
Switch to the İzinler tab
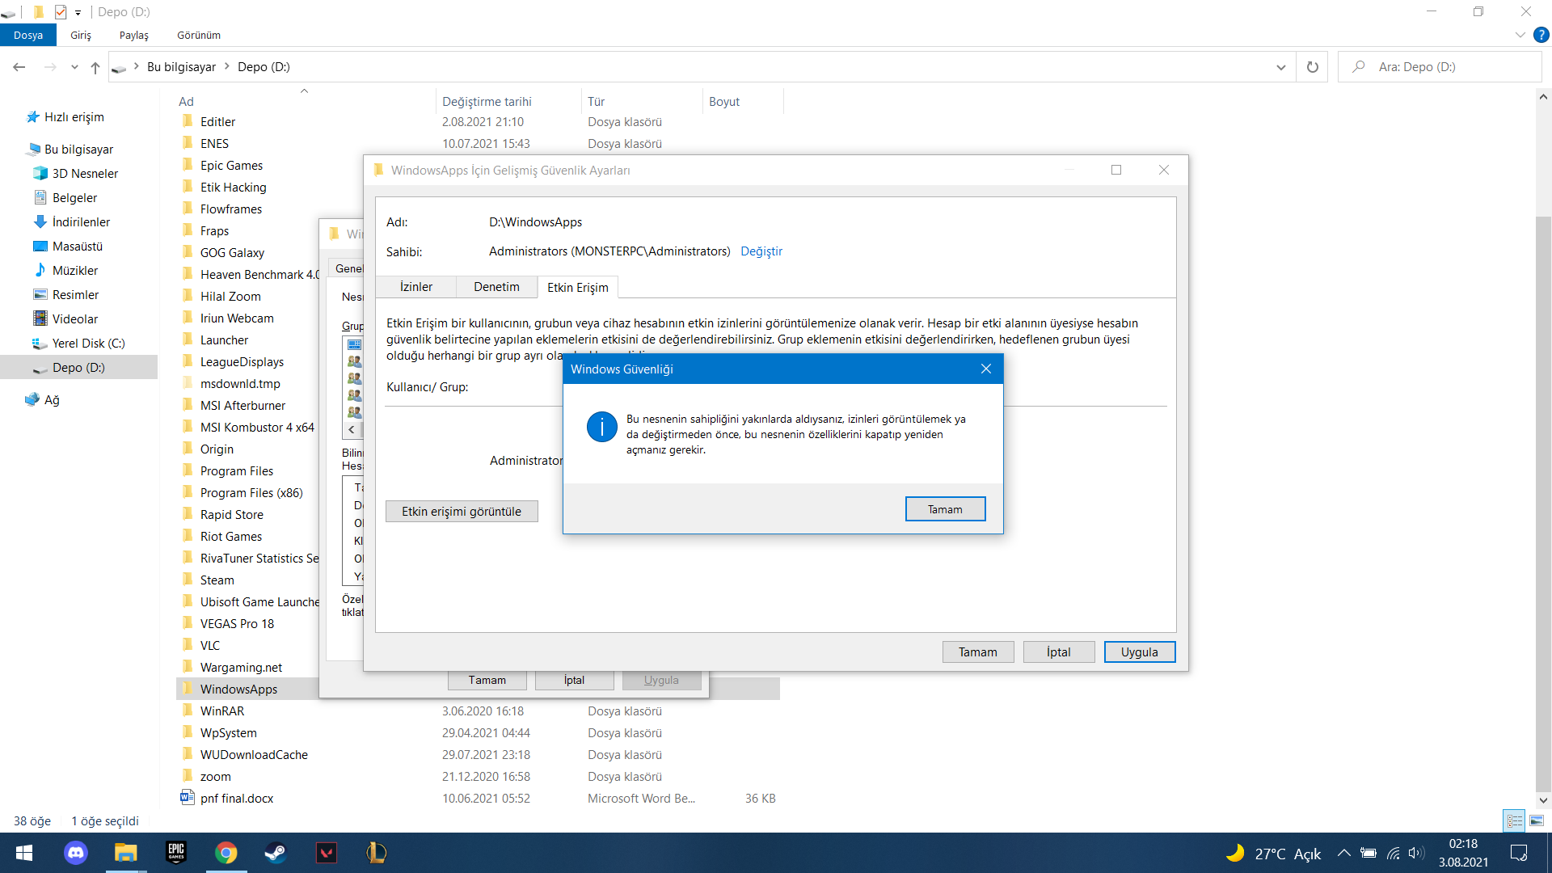click(415, 287)
